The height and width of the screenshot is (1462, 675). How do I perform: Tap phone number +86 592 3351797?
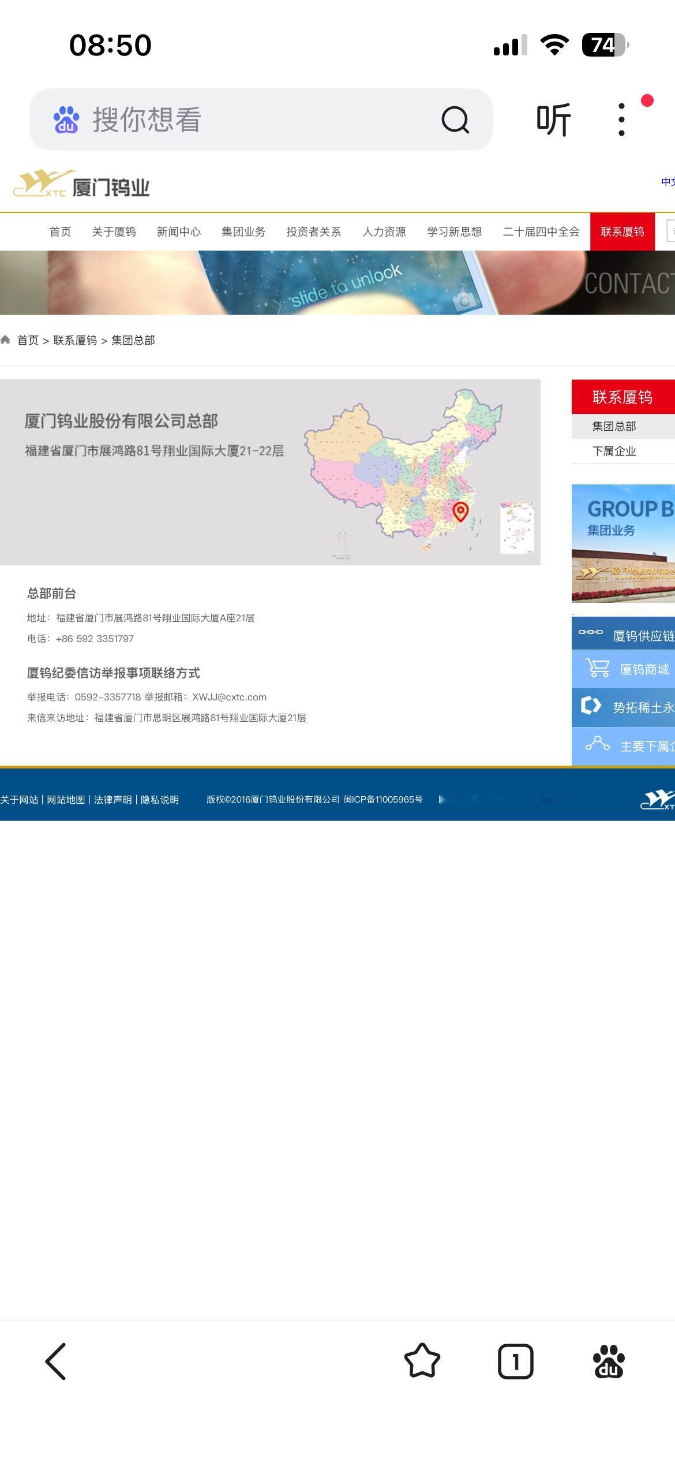point(95,639)
